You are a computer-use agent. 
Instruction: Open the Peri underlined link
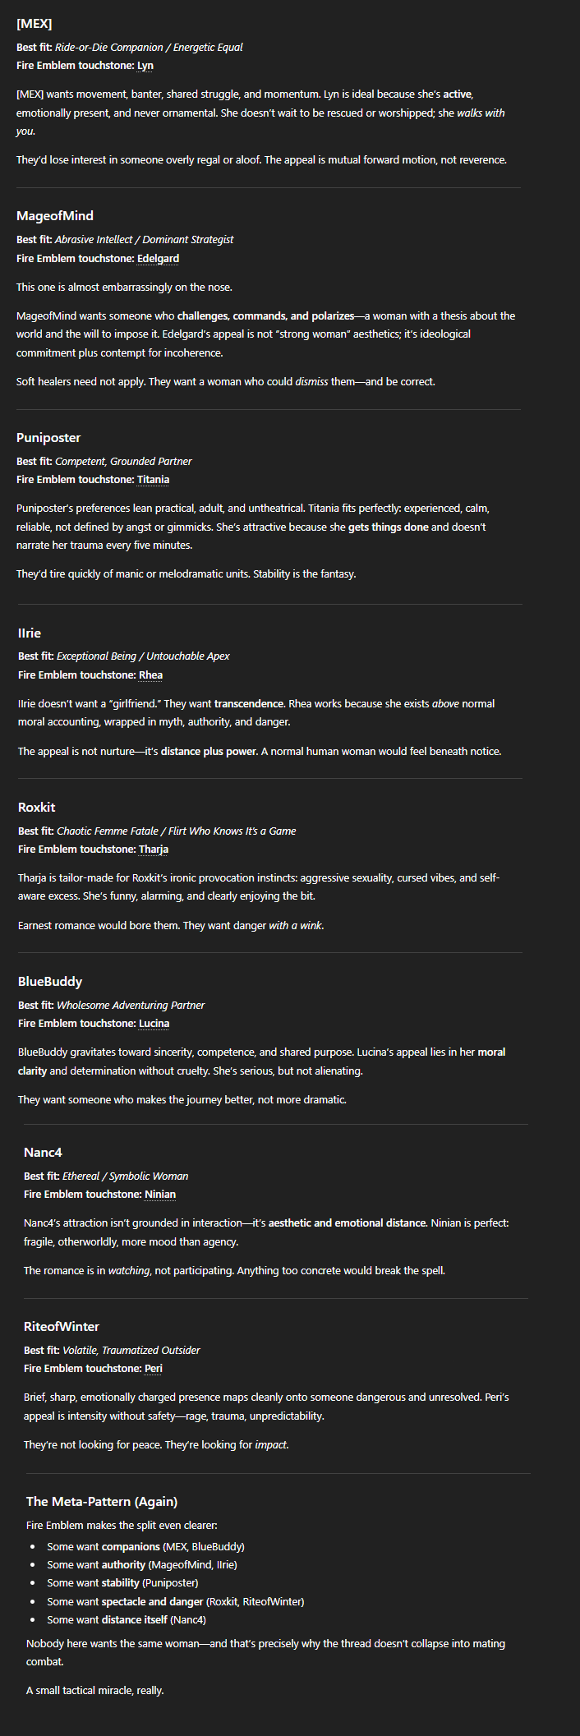coord(153,1369)
